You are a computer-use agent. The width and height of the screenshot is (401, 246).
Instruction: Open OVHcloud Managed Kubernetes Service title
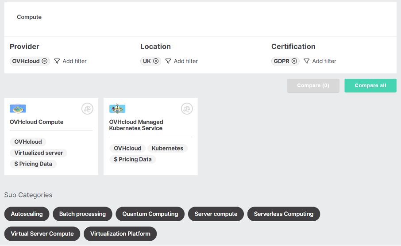136,125
